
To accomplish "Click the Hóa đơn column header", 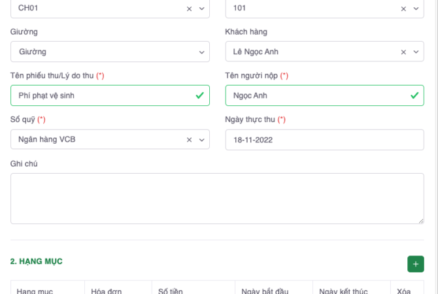I will pos(107,291).
